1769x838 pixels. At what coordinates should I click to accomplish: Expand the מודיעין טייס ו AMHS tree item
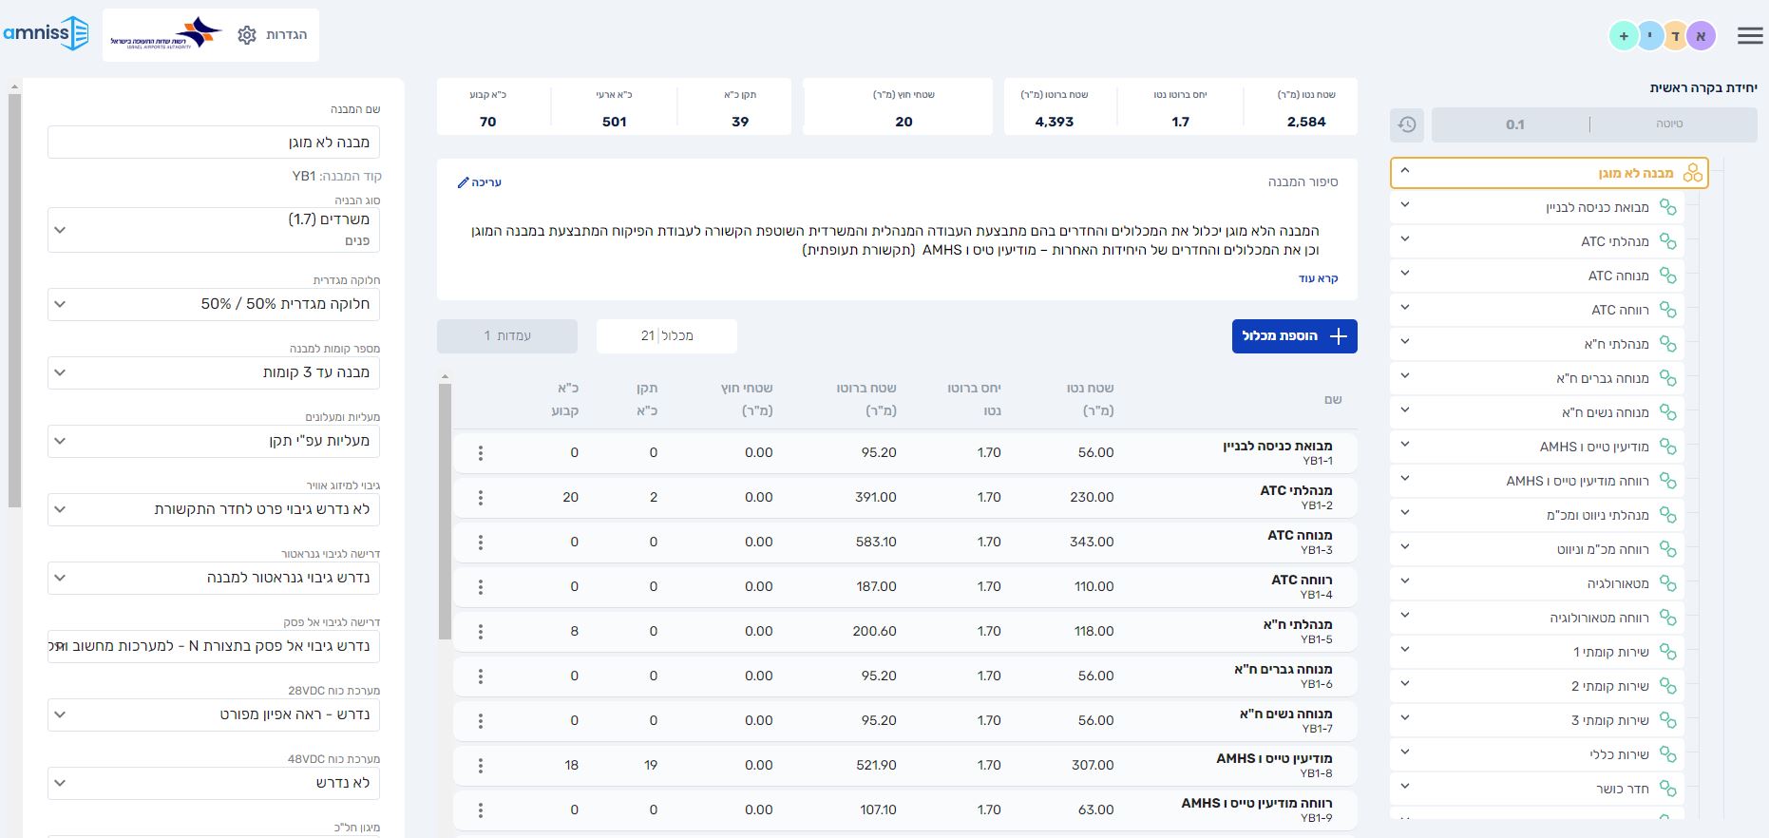point(1405,445)
